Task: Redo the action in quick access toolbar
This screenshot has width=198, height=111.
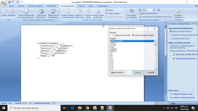Action: pos(18,2)
